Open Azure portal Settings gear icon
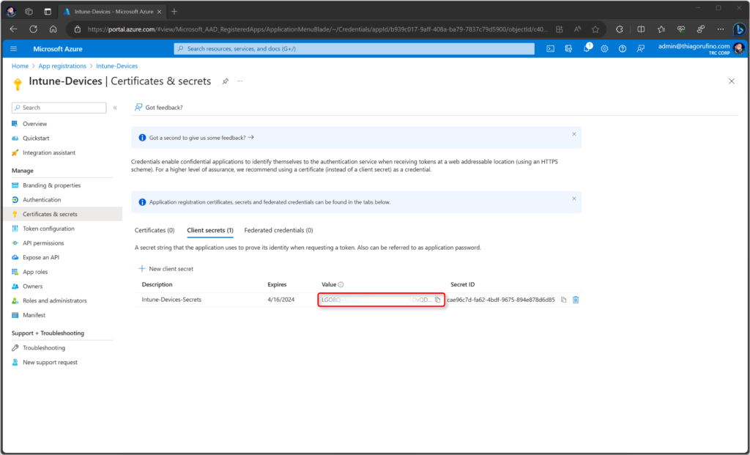The image size is (750, 455). tap(605, 48)
